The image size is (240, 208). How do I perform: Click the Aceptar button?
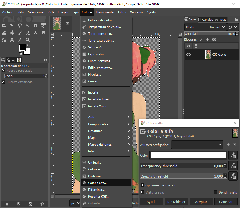tap(201, 202)
